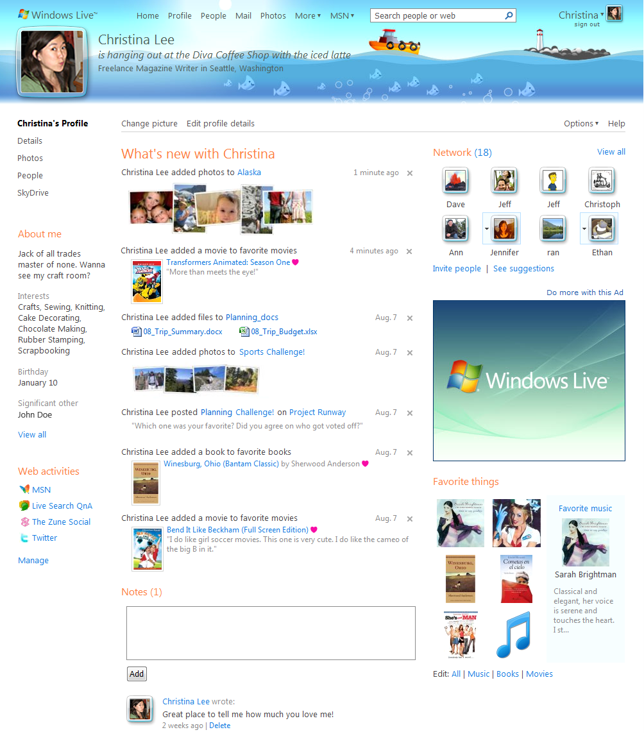Viewport: 644px width, 739px height.
Task: Remove the Planning_docs files update
Action: (x=410, y=318)
